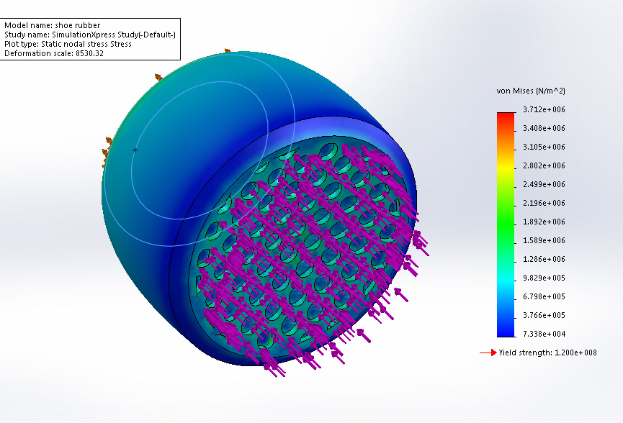Click the black crosshair marker on the cylinder

pos(135,150)
